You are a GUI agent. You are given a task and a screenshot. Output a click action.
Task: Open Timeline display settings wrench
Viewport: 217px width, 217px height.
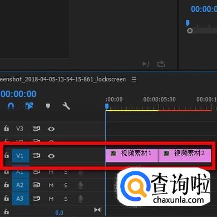66,106
